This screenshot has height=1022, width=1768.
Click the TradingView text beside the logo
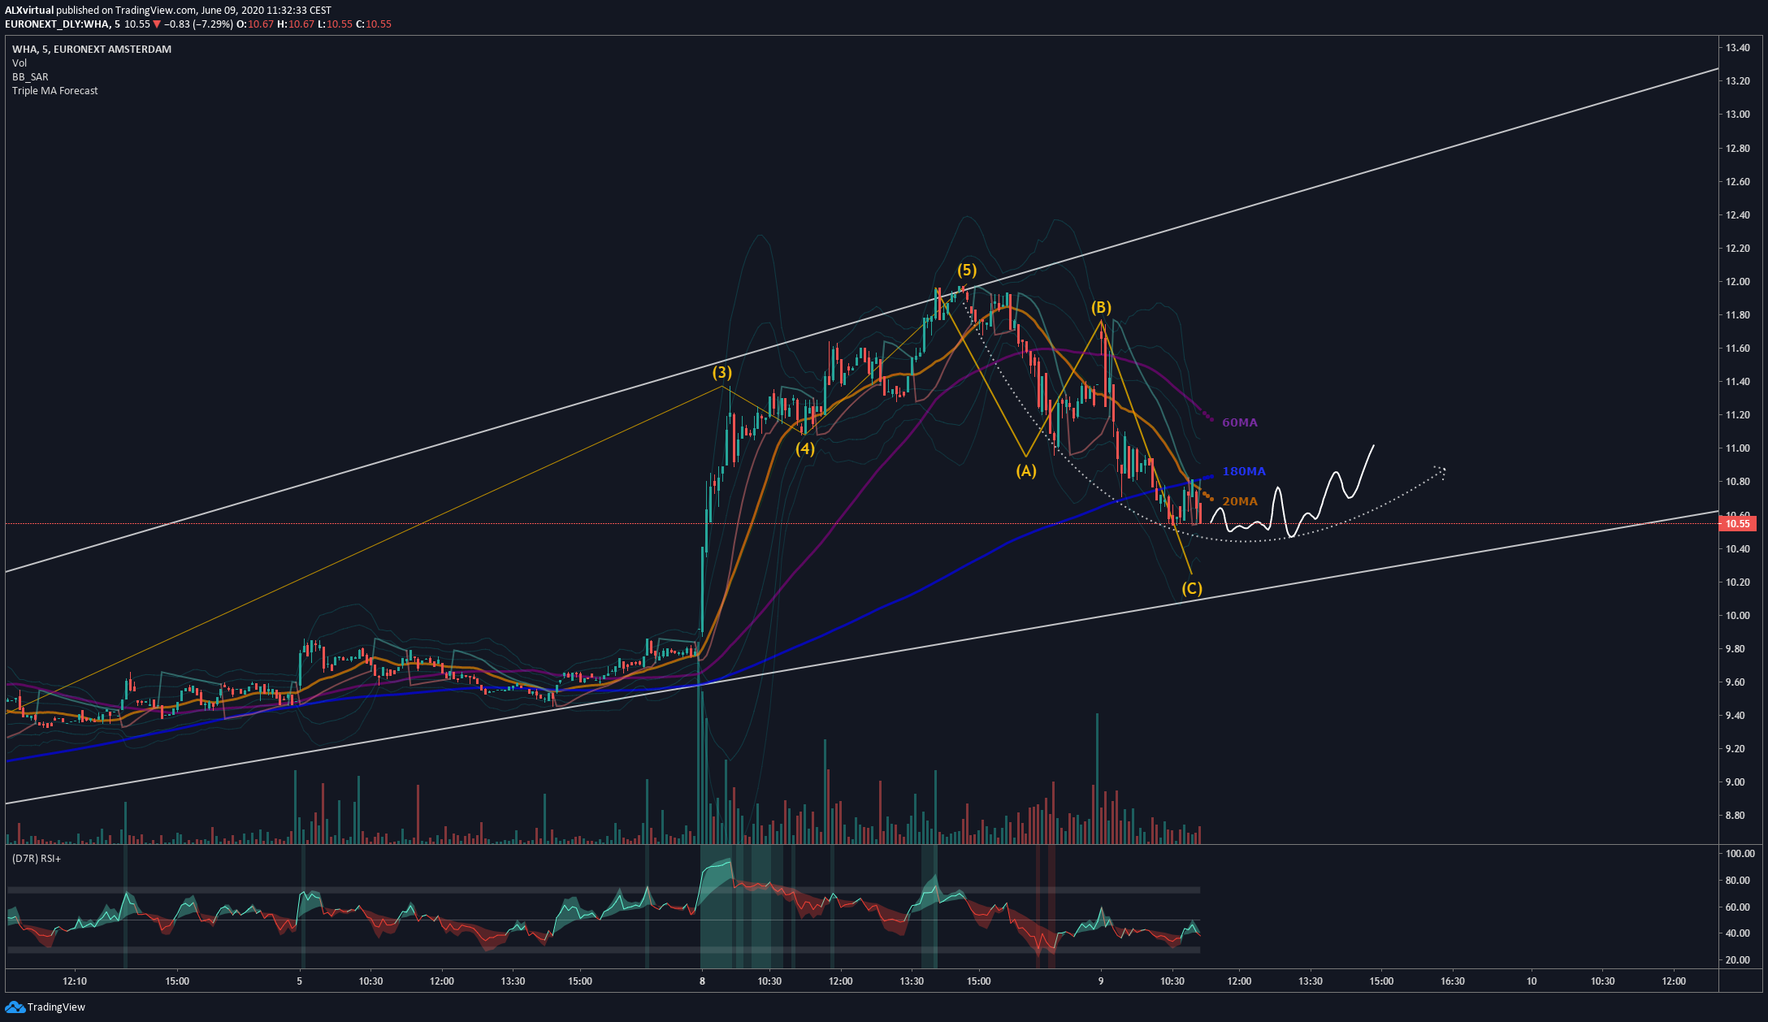pyautogui.click(x=57, y=1007)
